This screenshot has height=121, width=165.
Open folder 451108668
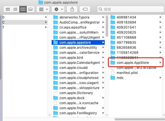(136, 38)
